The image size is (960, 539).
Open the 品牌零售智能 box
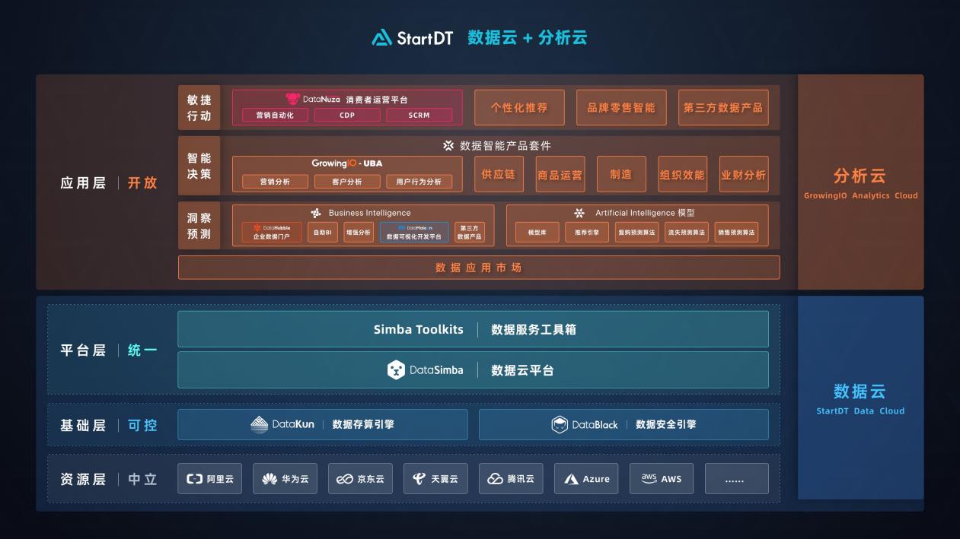[621, 108]
